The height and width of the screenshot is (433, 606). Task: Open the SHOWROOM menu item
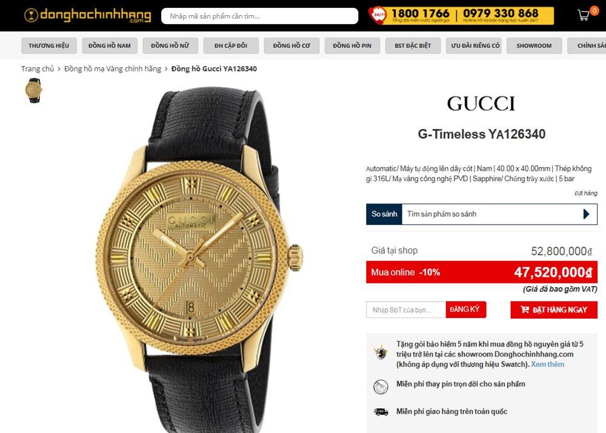tap(534, 45)
